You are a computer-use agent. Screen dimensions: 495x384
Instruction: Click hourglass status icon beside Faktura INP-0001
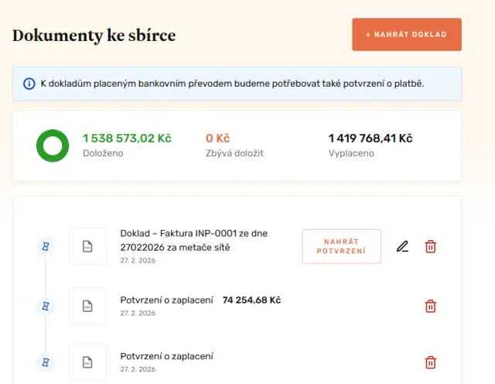(46, 247)
